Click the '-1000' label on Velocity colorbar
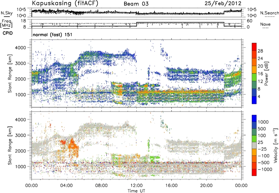This screenshot has height=193, width=279. point(265,169)
